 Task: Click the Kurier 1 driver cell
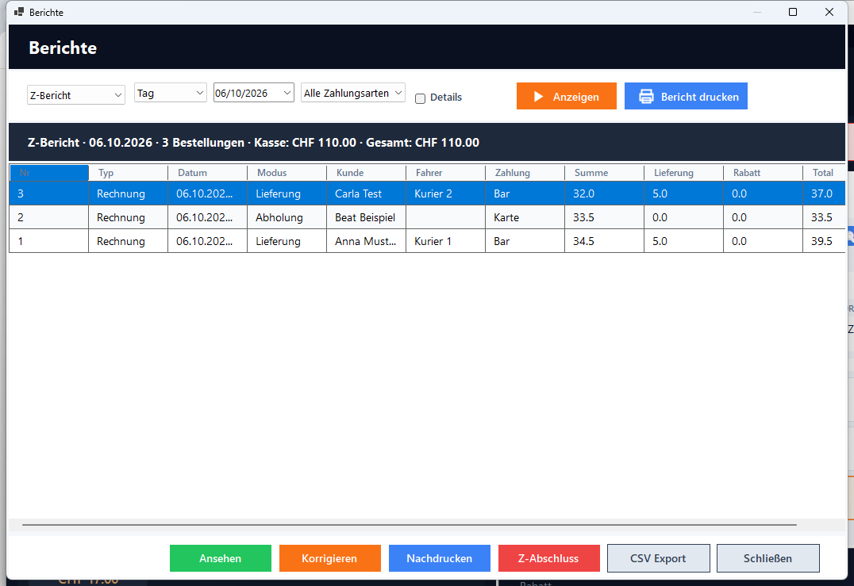445,241
